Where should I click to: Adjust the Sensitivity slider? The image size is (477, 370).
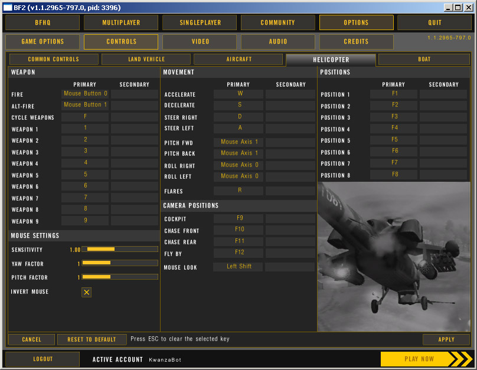point(120,249)
